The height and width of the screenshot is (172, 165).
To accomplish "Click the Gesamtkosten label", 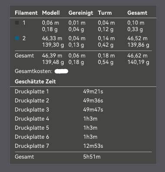I will tap(33, 71).
